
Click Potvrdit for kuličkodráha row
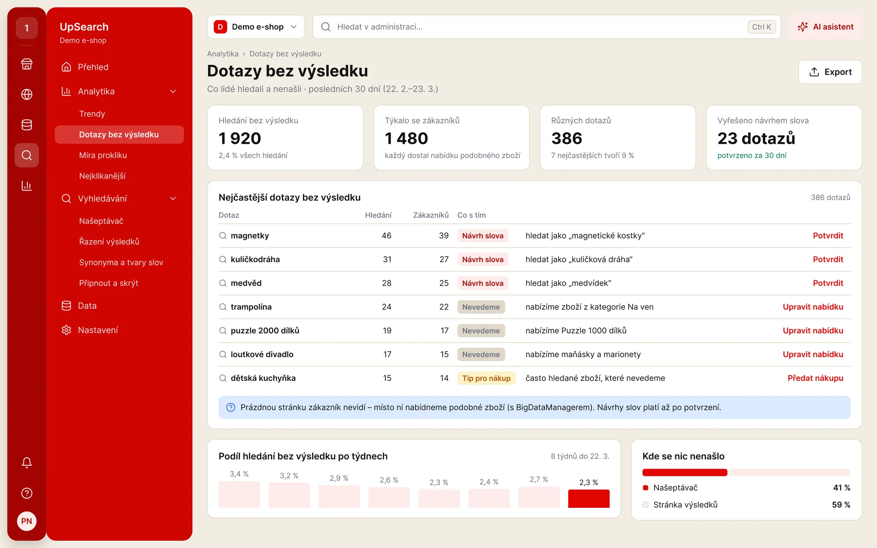pyautogui.click(x=828, y=259)
